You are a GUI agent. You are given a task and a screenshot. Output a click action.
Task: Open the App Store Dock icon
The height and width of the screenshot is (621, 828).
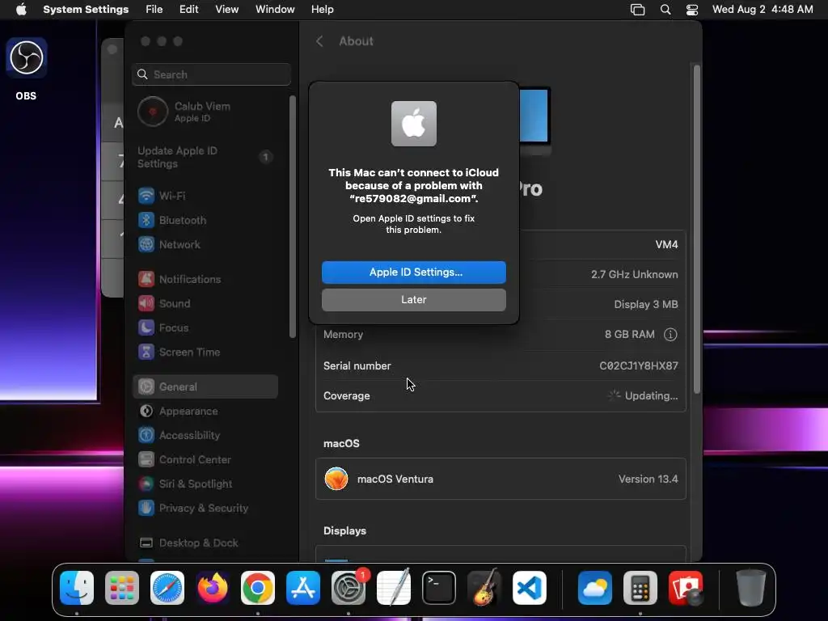coord(303,588)
